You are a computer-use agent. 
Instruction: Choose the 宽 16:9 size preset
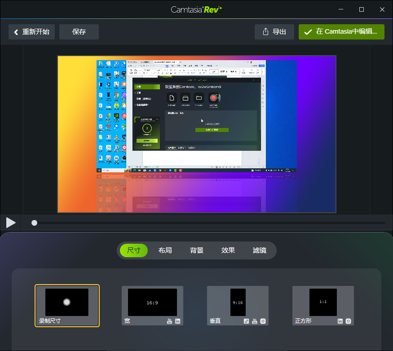tap(152, 306)
